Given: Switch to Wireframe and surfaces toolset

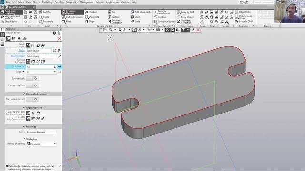Looking at the screenshot, I should tap(11, 17).
